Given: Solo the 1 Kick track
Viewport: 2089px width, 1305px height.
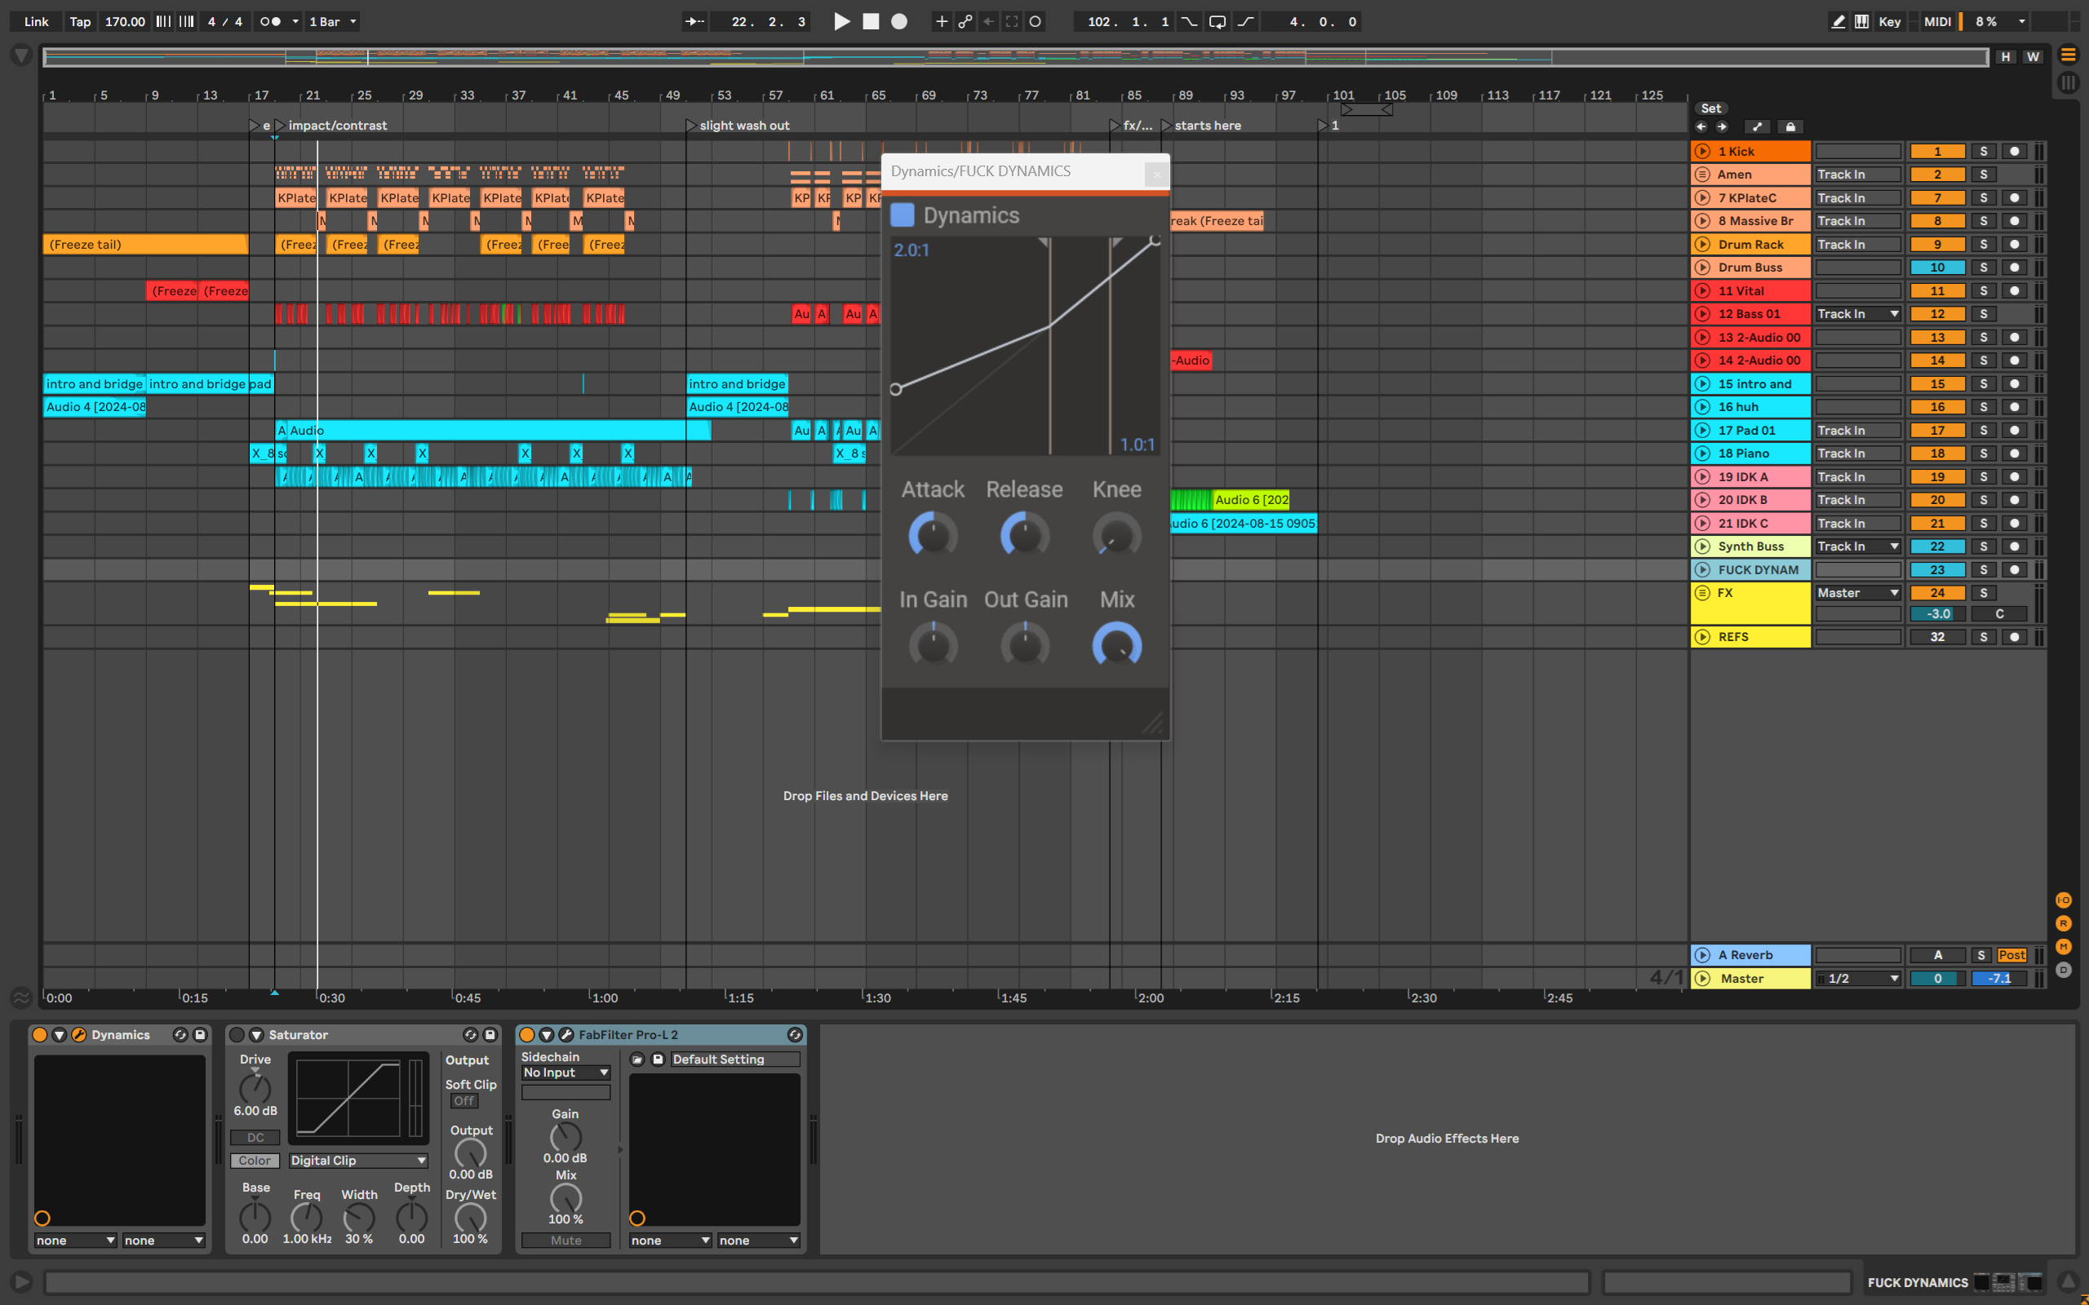Looking at the screenshot, I should point(1983,151).
